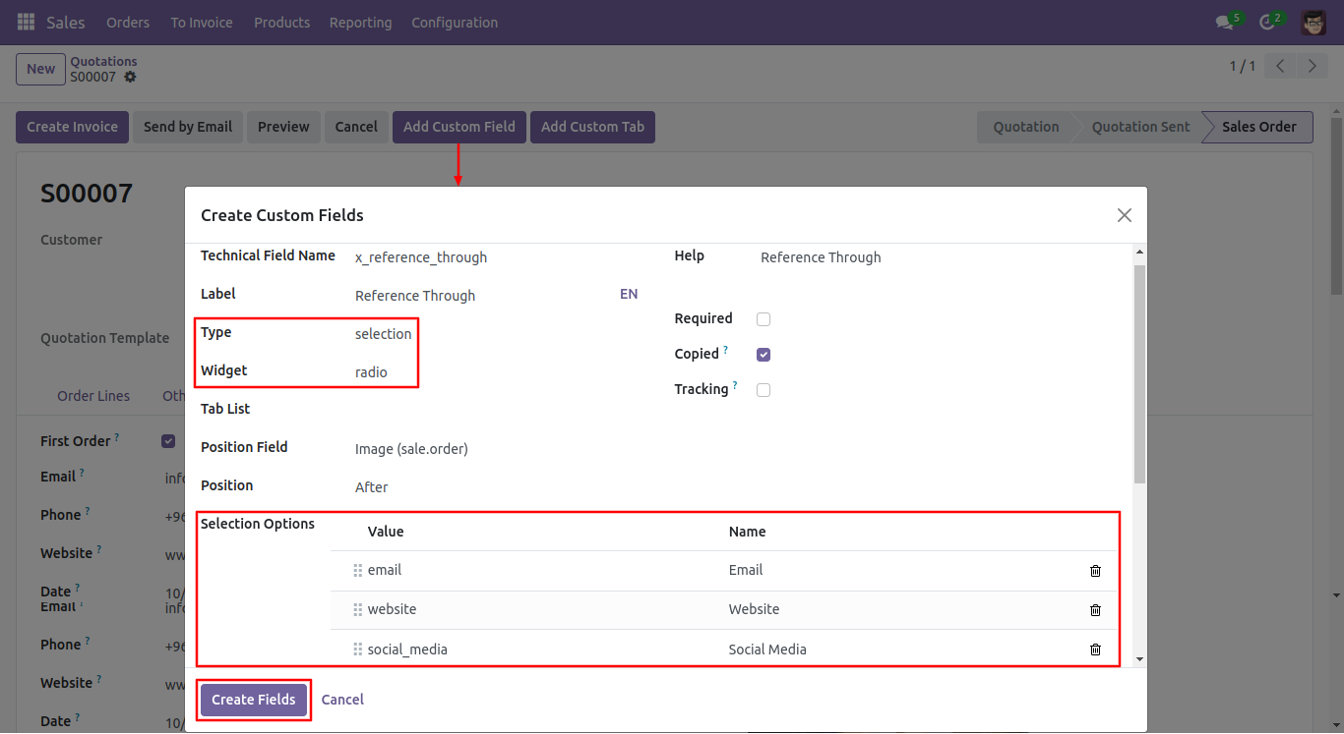
Task: Grab the drag handle for website row
Action: tap(358, 609)
